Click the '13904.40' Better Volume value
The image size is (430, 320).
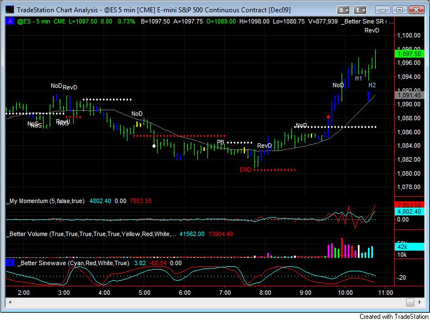[x=221, y=234]
